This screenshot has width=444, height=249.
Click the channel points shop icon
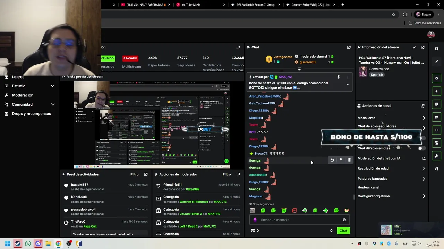(x=253, y=231)
